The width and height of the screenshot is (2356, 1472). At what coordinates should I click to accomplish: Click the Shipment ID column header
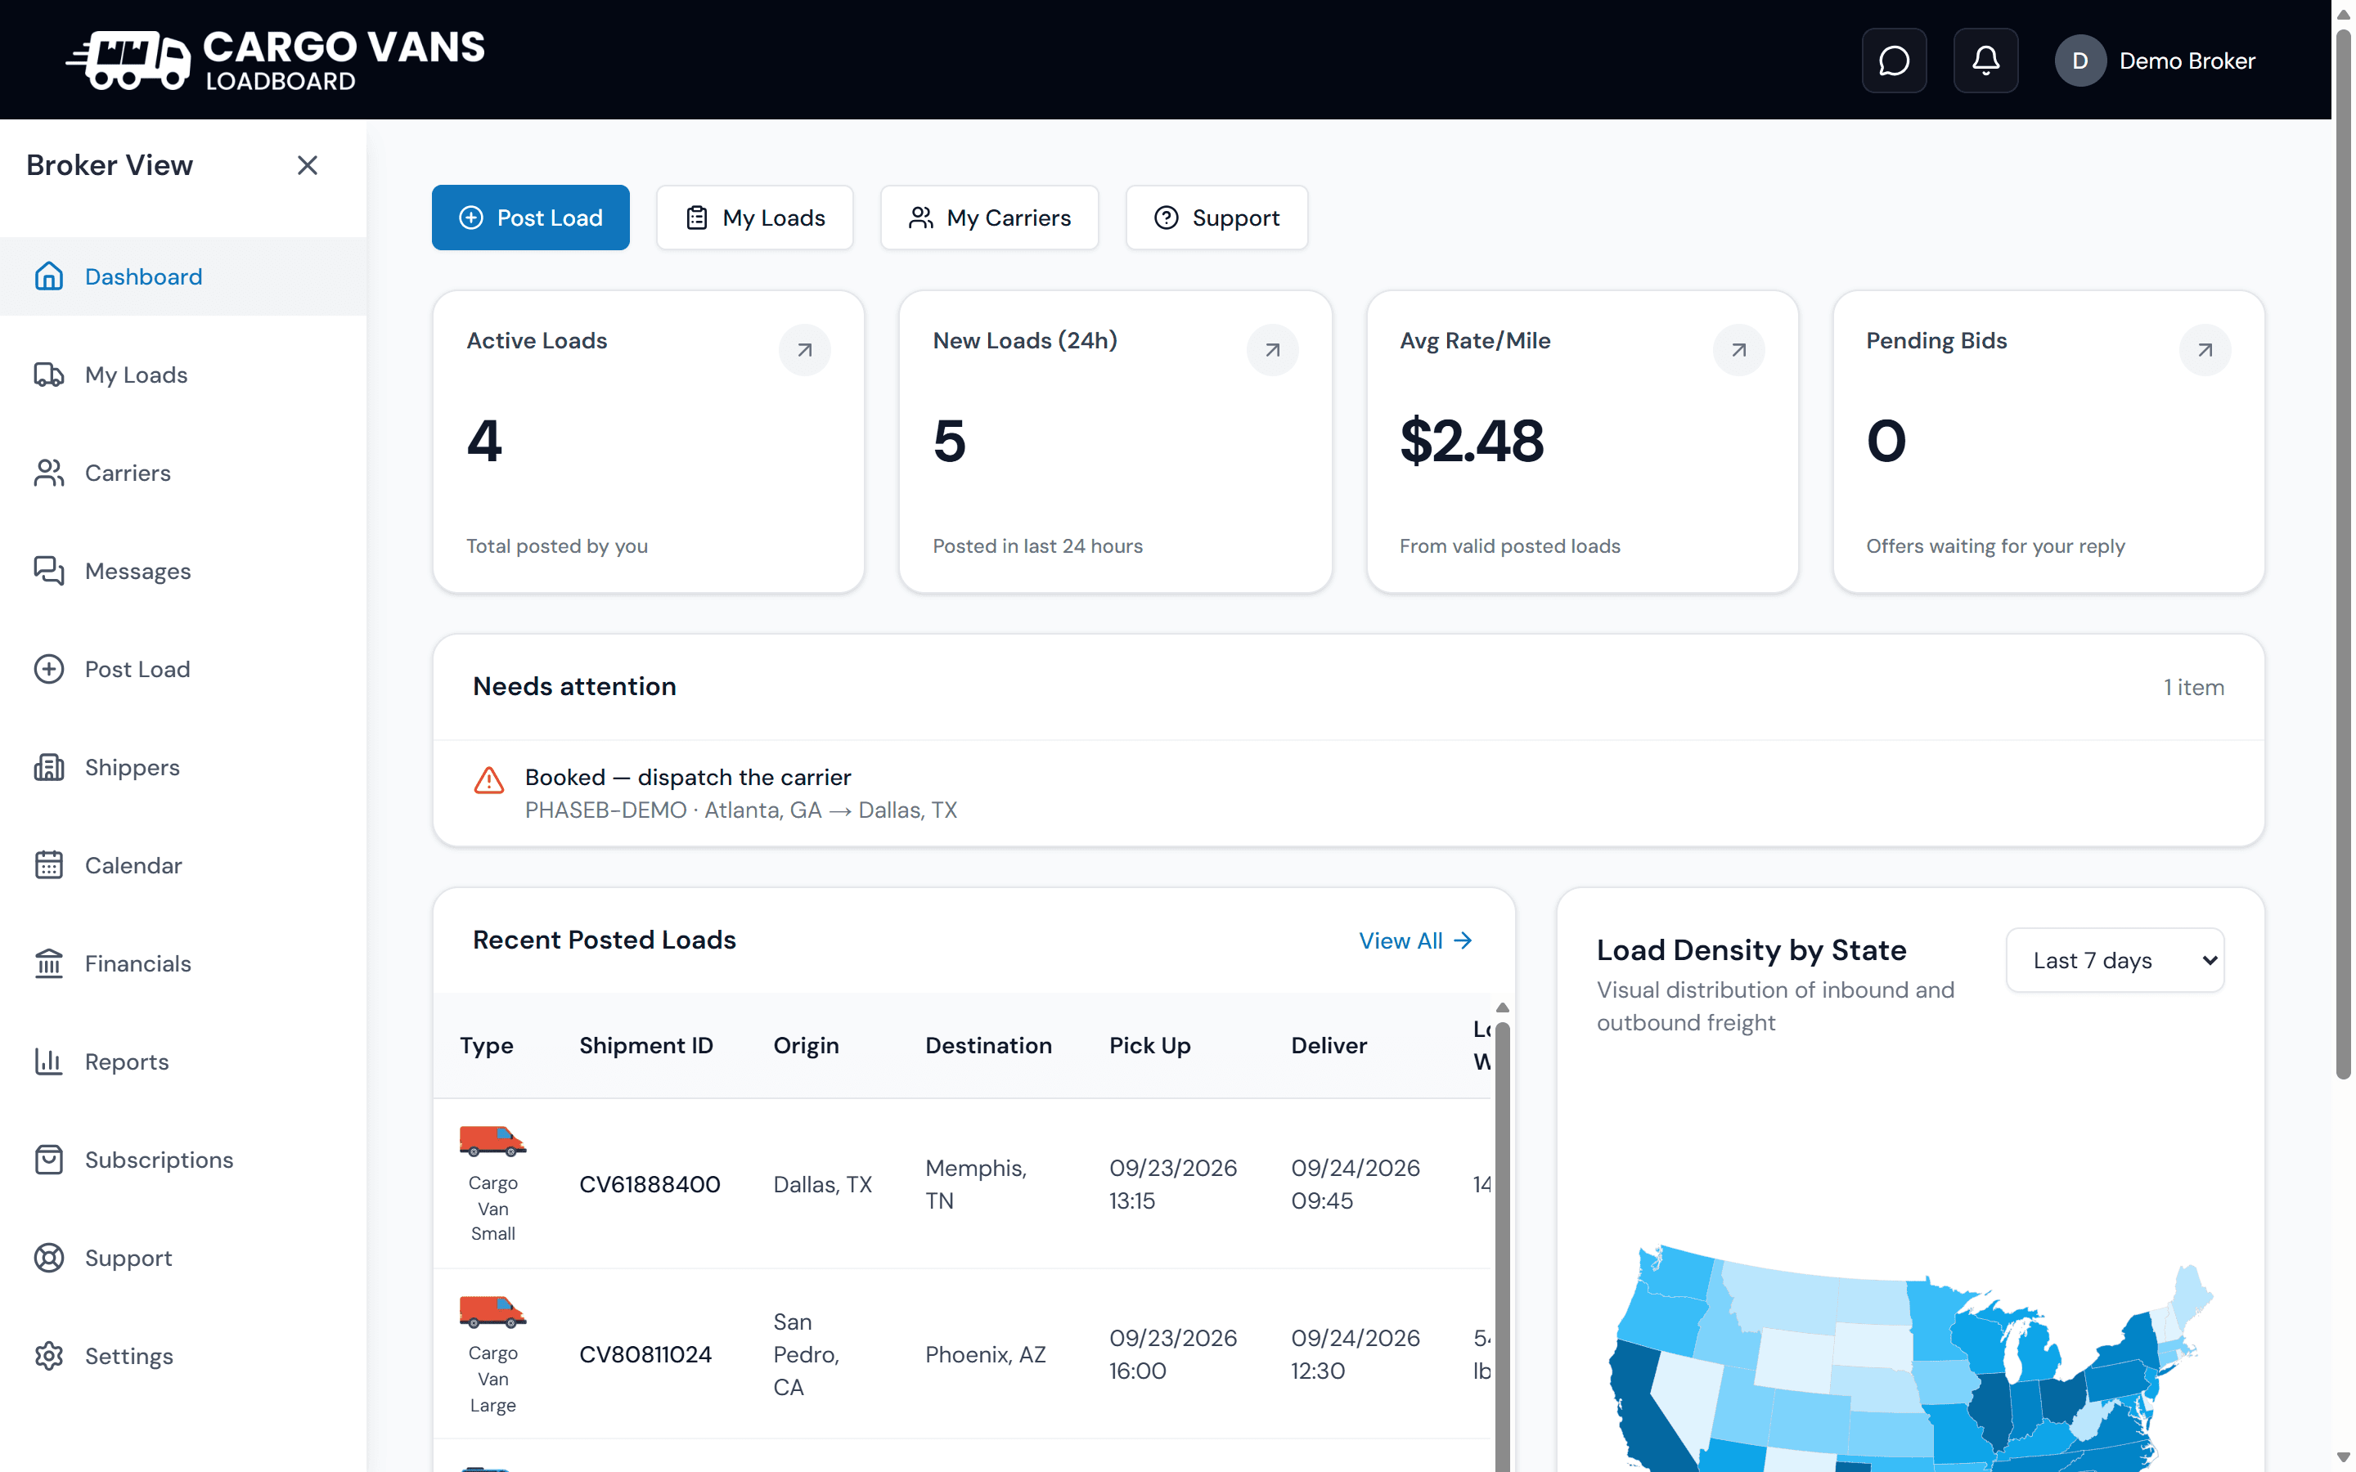click(645, 1046)
